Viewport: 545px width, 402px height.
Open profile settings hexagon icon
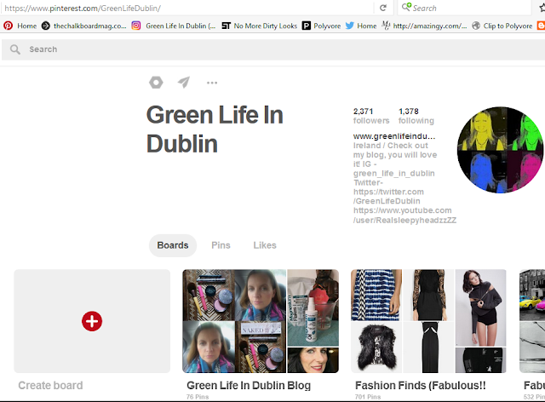tap(156, 83)
